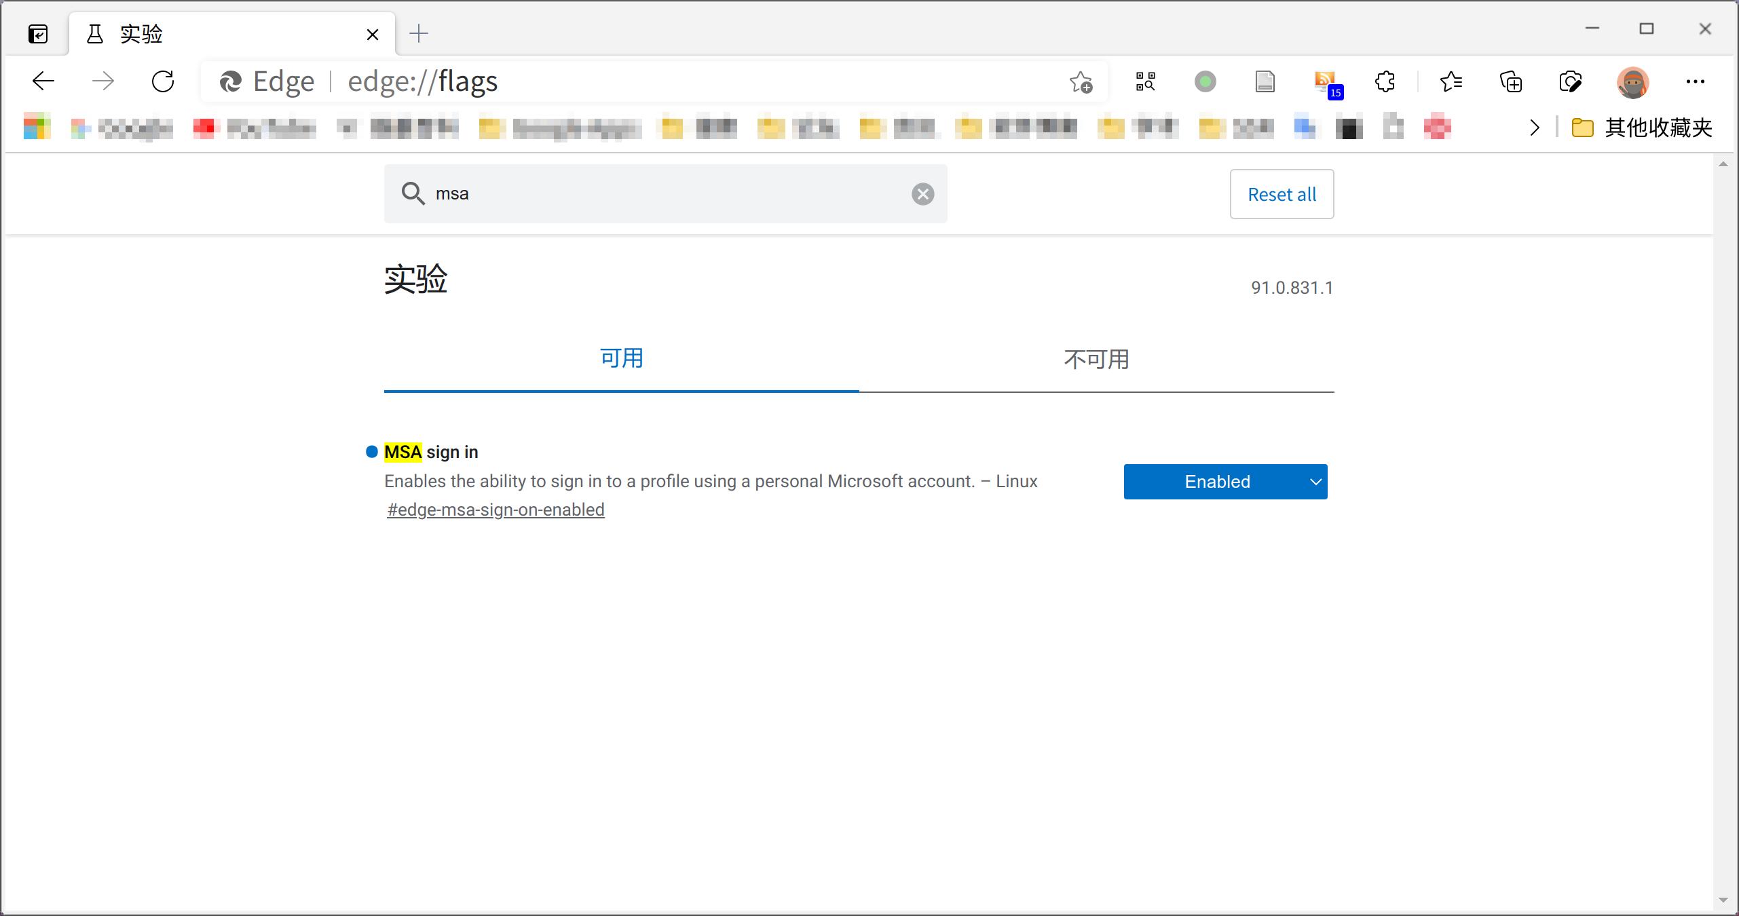Image resolution: width=1739 pixels, height=916 pixels.
Task: Click the QR code scanner extension icon
Action: pyautogui.click(x=1145, y=82)
